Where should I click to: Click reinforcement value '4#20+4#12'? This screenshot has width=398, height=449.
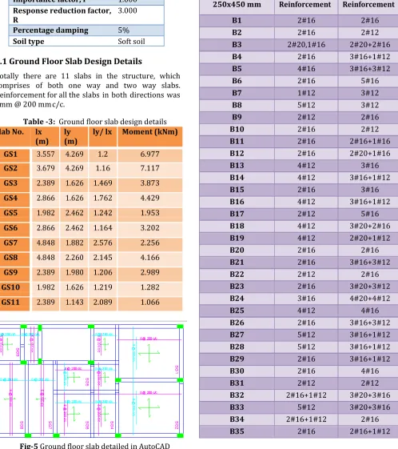pyautogui.click(x=370, y=299)
